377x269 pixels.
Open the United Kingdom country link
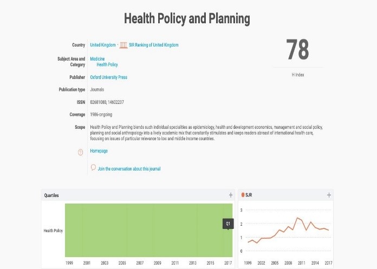click(102, 45)
